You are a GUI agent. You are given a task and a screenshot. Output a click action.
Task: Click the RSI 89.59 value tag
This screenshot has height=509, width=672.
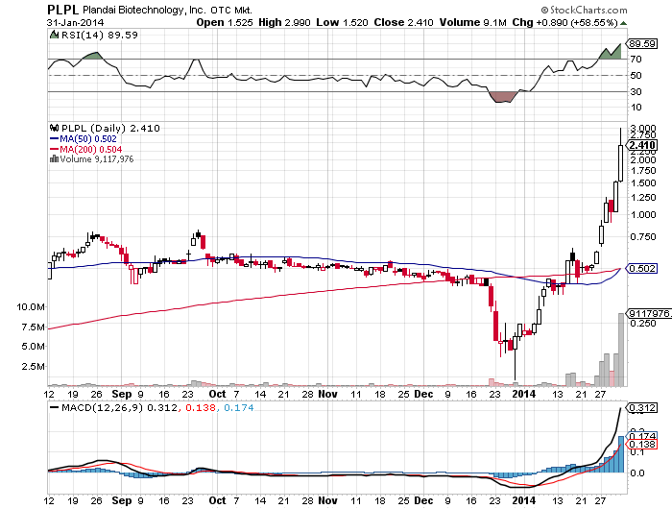(x=641, y=44)
